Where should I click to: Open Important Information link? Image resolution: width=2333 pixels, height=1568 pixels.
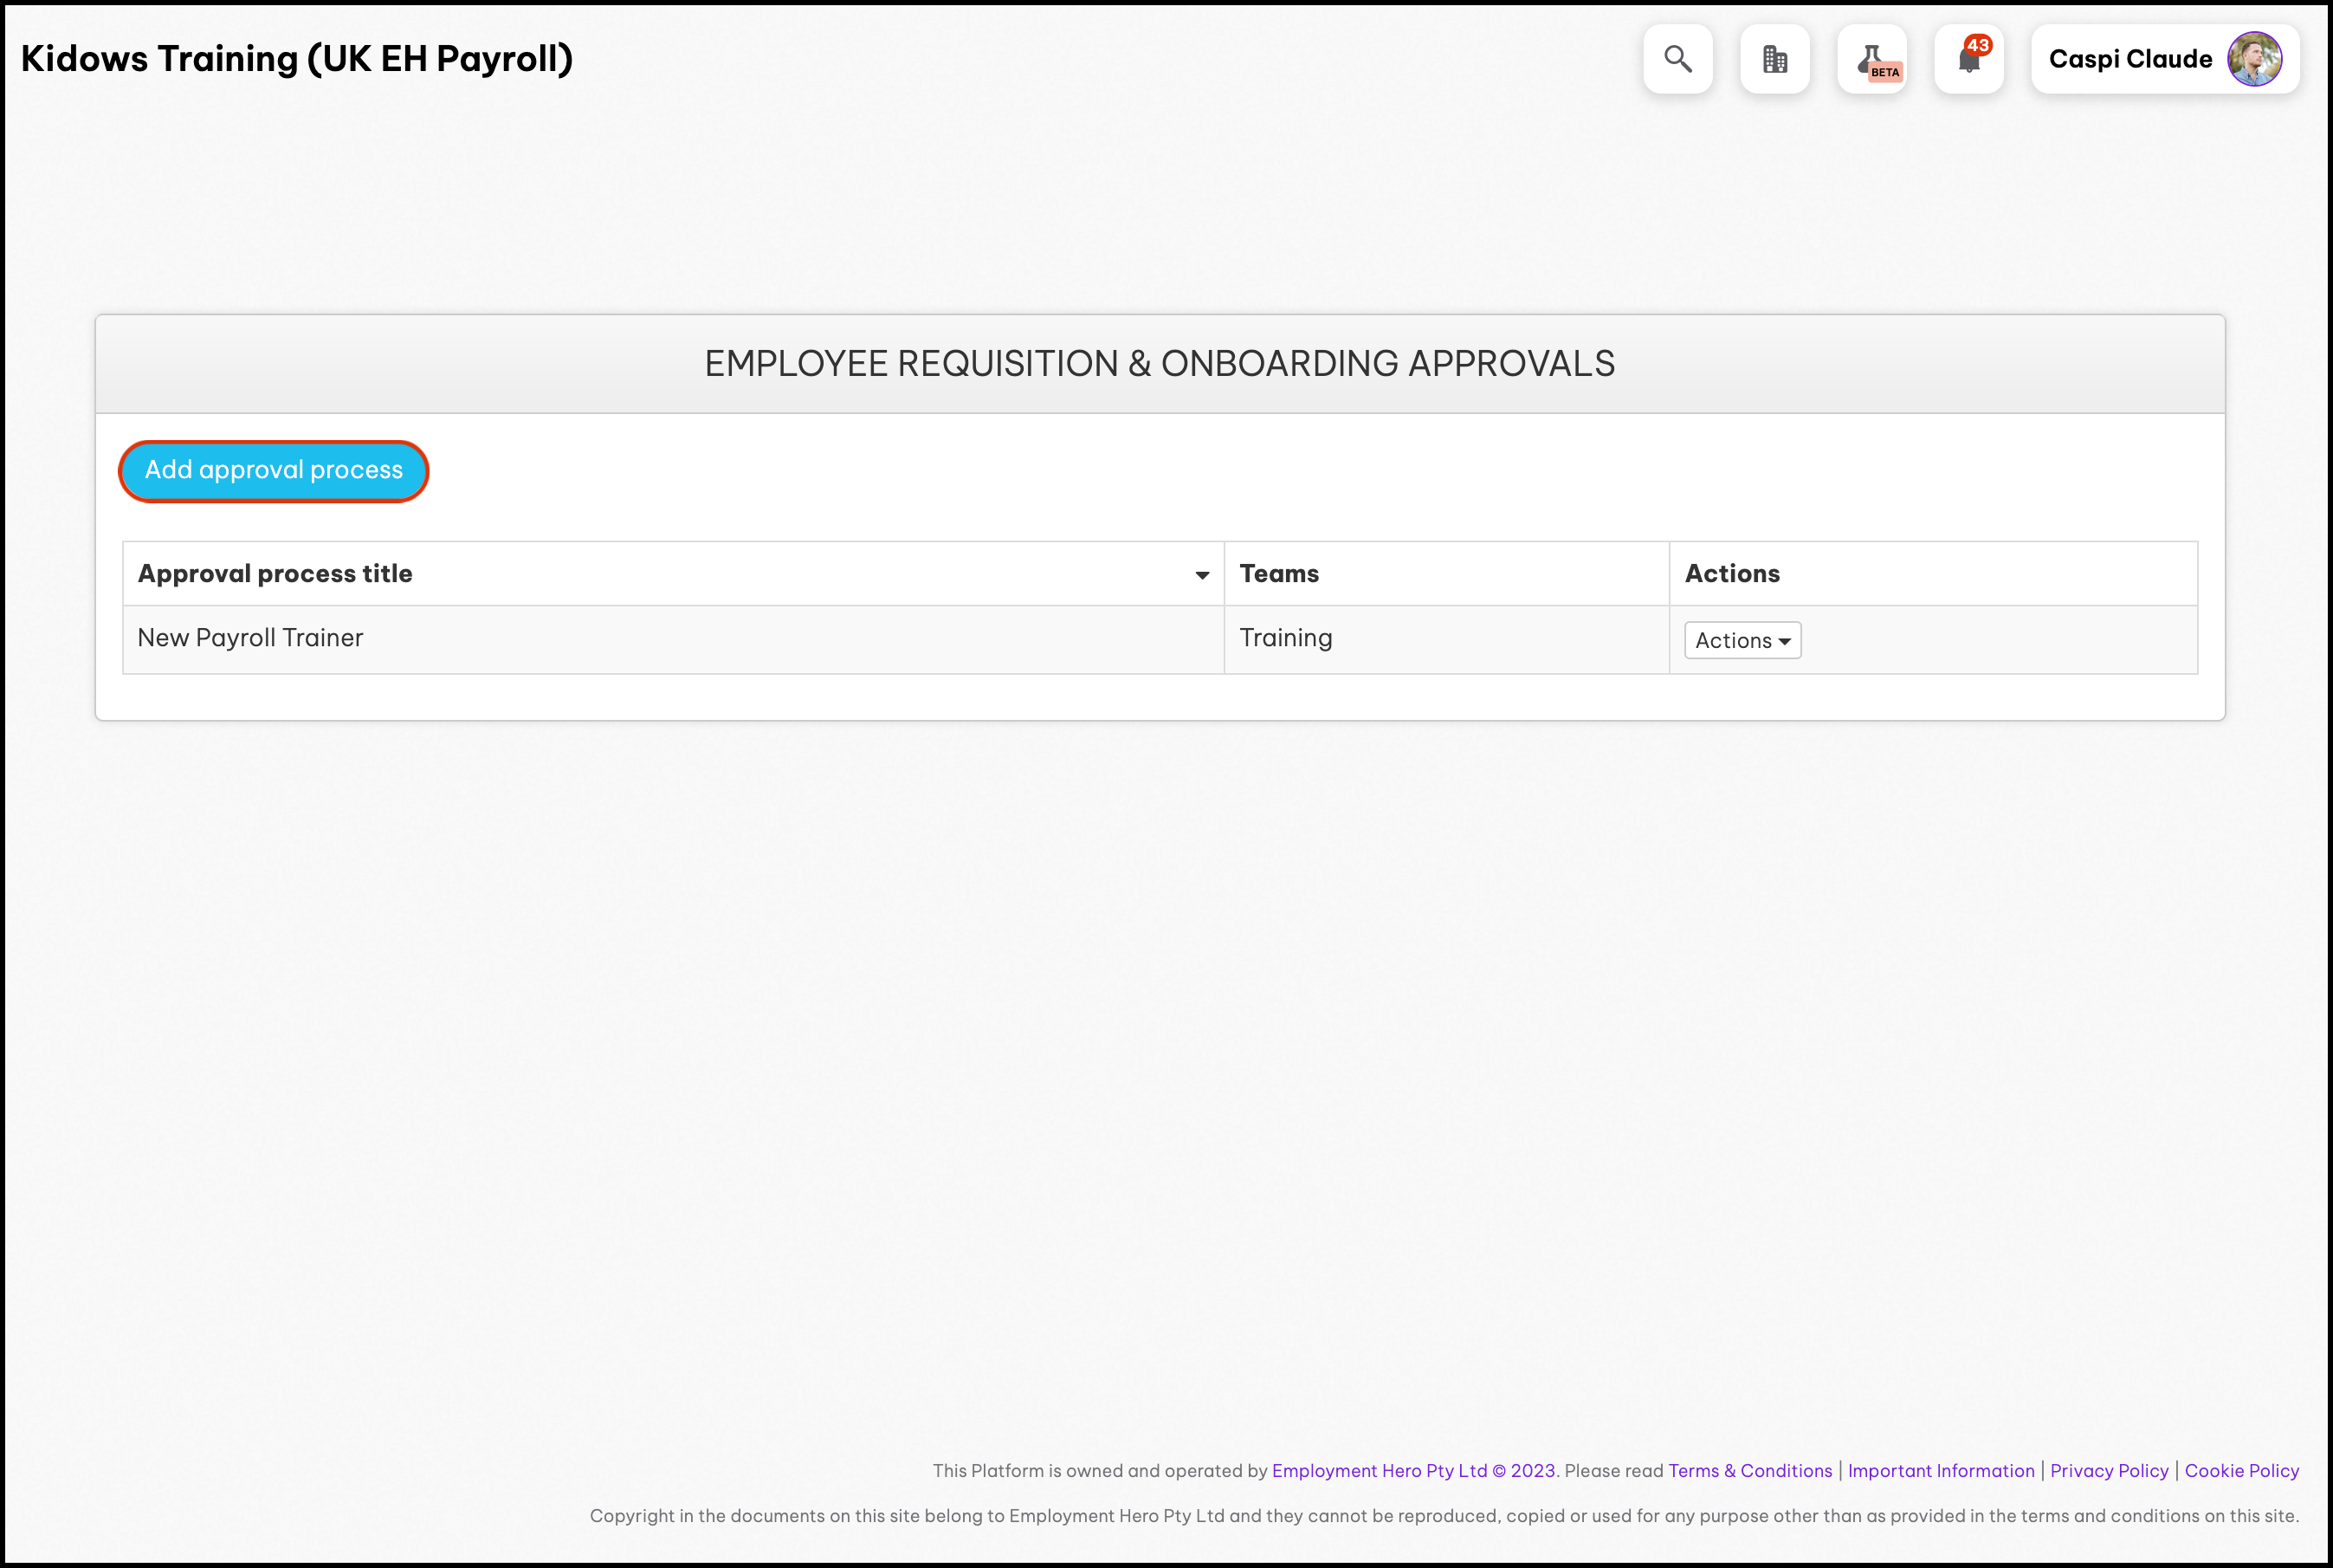pyautogui.click(x=1940, y=1470)
